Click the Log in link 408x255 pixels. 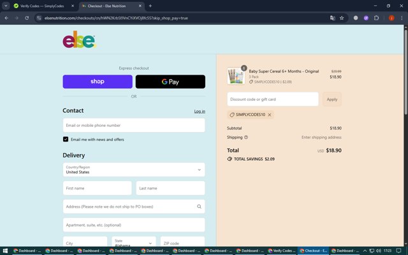[x=200, y=111]
